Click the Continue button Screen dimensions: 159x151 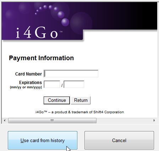pos(57,100)
